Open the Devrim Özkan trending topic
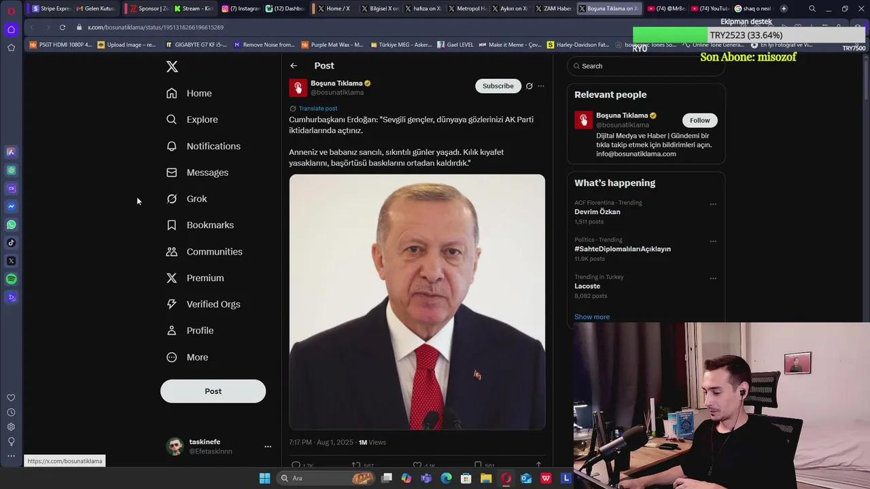870x489 pixels. [x=597, y=212]
